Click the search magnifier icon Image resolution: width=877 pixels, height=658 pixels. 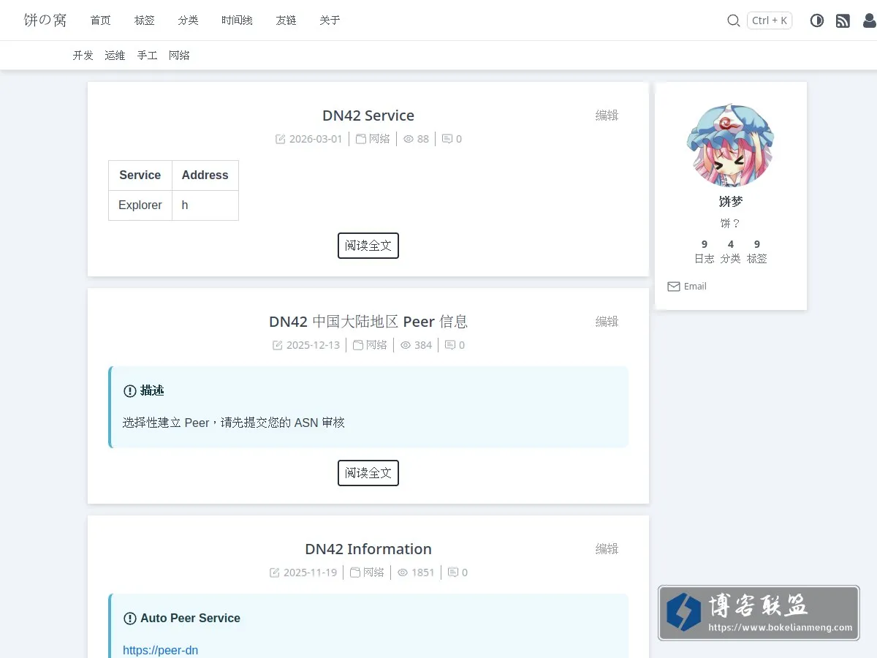(734, 20)
